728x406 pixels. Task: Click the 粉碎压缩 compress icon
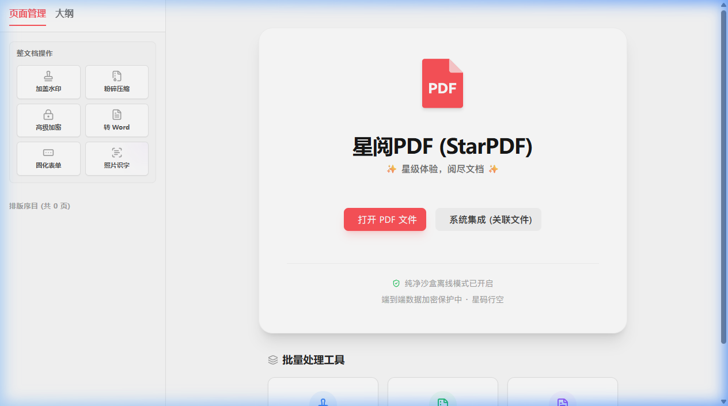(117, 76)
